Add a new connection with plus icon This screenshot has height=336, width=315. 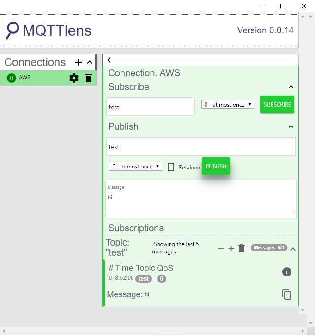(x=79, y=62)
